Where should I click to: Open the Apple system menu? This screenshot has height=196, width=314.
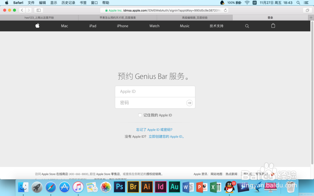[x=7, y=3]
